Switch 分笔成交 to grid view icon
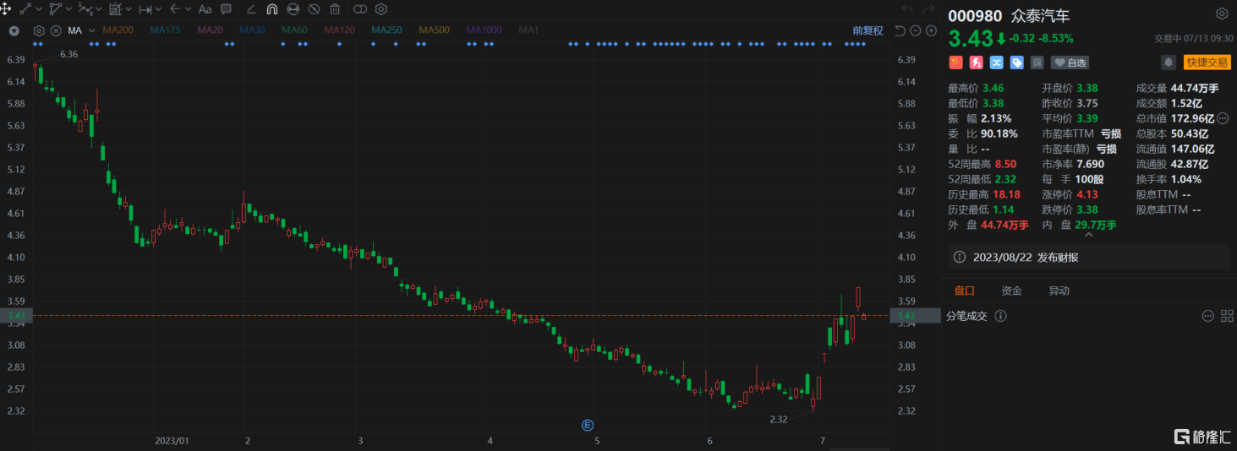The width and height of the screenshot is (1237, 451). tap(1226, 316)
